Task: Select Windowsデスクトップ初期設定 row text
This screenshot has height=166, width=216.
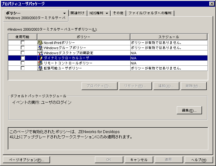Action: (68, 53)
